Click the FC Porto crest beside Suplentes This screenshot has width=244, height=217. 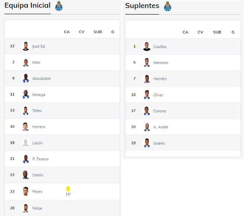click(x=167, y=6)
